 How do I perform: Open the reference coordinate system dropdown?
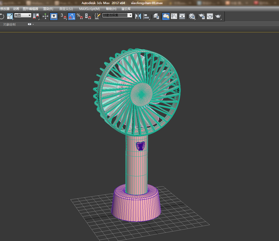coord(23,15)
